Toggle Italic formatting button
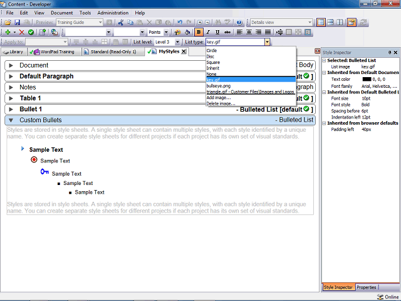The image size is (401, 301). [208, 32]
